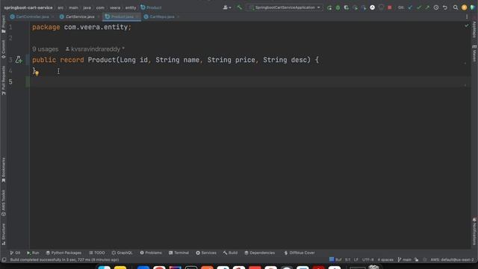Image resolution: width=478 pixels, height=269 pixels.
Task: Click the LF line separator widget
Action: [x=356, y=260]
